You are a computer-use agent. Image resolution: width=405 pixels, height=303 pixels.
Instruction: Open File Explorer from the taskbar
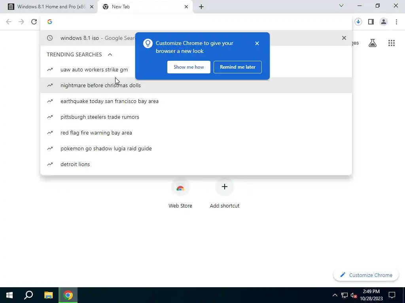[x=48, y=295]
